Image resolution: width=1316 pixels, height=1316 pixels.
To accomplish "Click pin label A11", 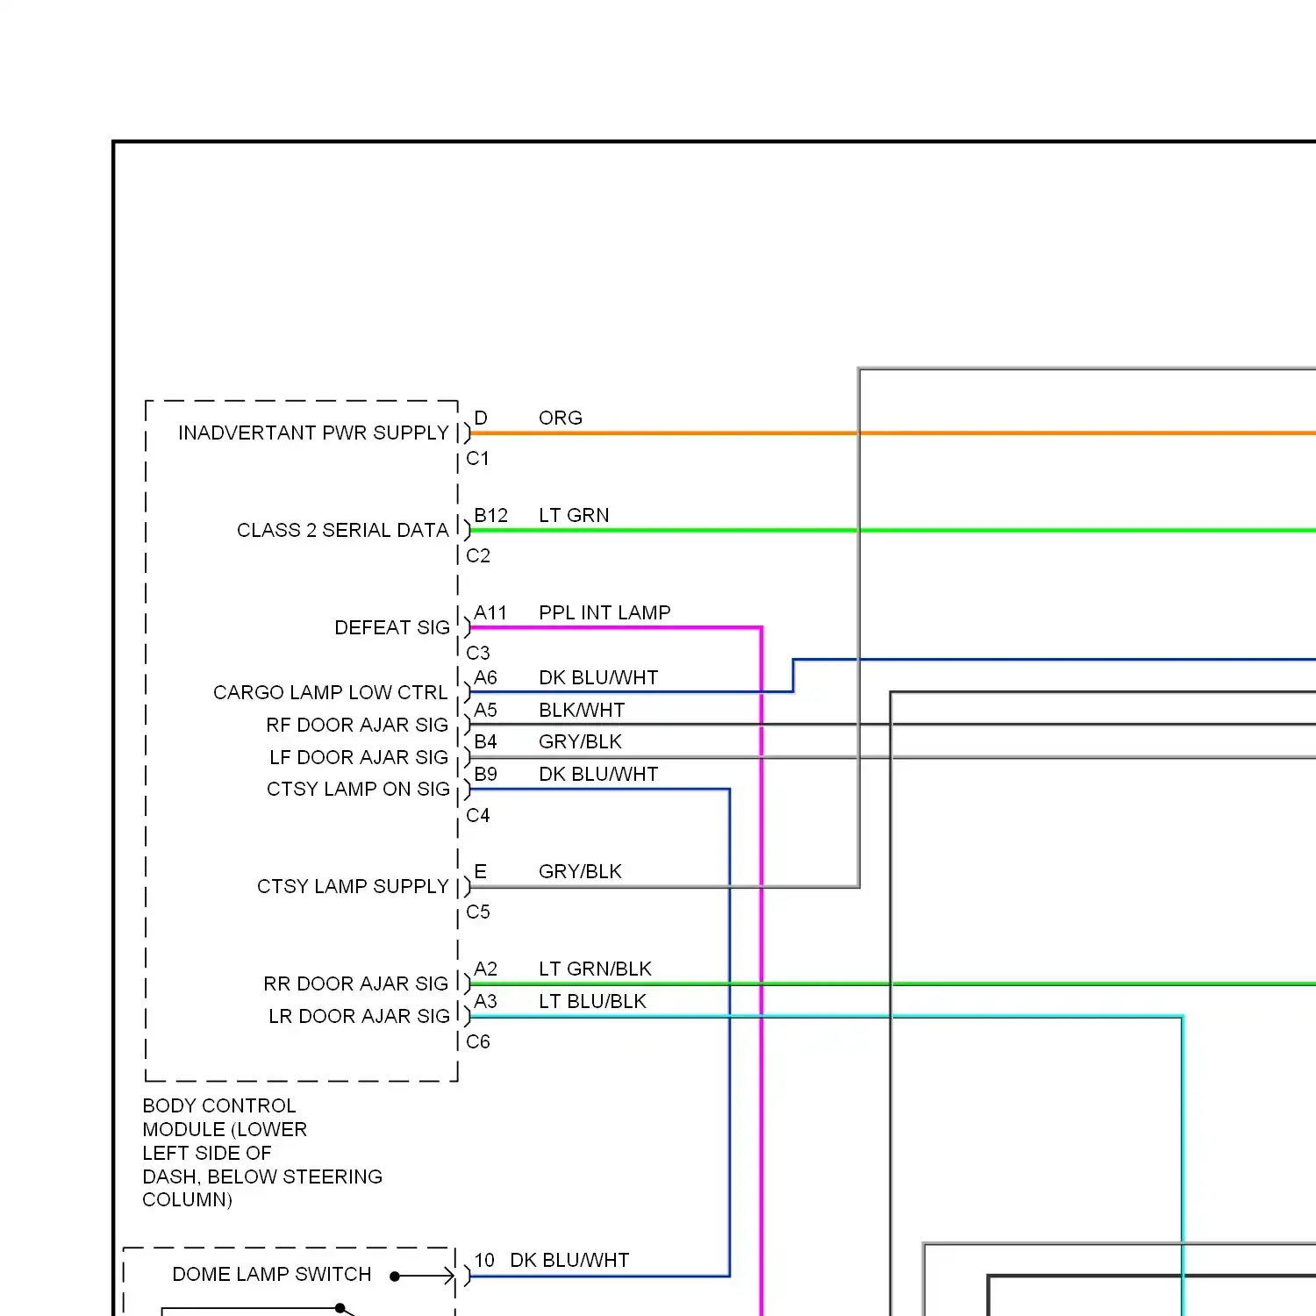I will (x=490, y=613).
